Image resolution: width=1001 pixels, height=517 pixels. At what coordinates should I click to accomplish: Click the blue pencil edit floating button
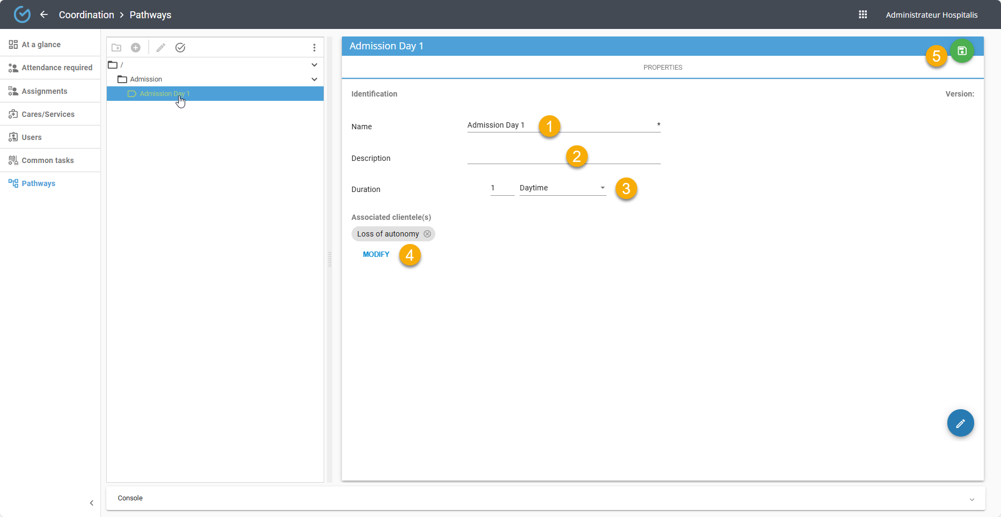(x=960, y=423)
